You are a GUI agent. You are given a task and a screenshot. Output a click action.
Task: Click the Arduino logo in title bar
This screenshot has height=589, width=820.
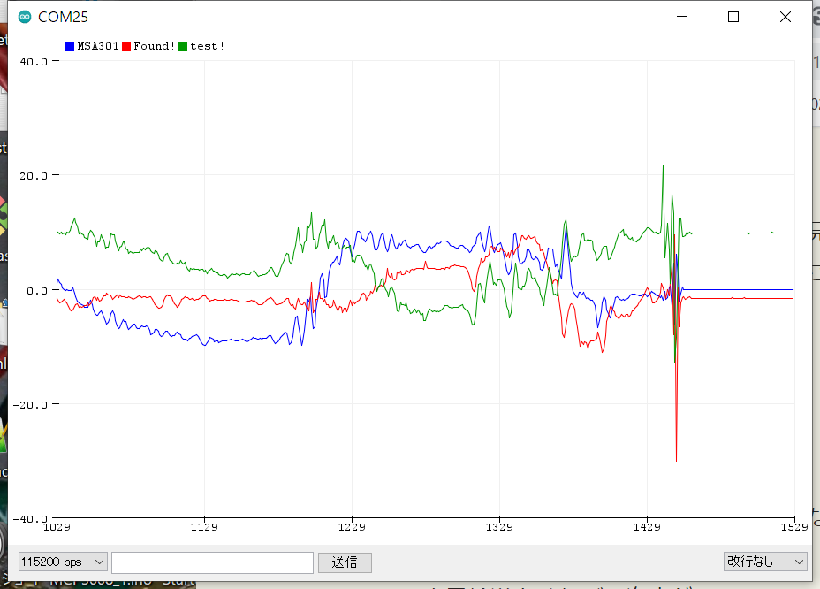pyautogui.click(x=24, y=17)
